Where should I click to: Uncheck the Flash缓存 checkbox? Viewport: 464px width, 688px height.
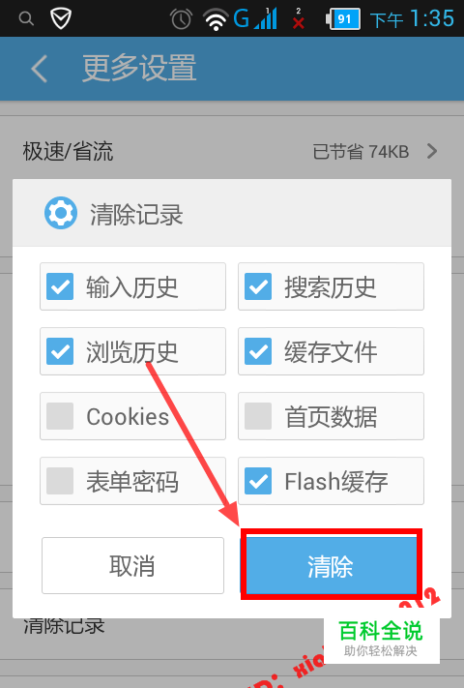tap(258, 481)
